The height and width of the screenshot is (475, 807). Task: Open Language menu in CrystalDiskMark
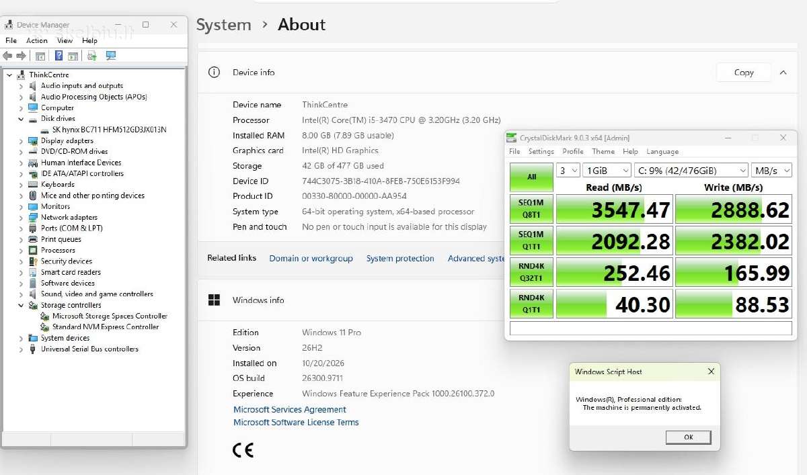662,152
